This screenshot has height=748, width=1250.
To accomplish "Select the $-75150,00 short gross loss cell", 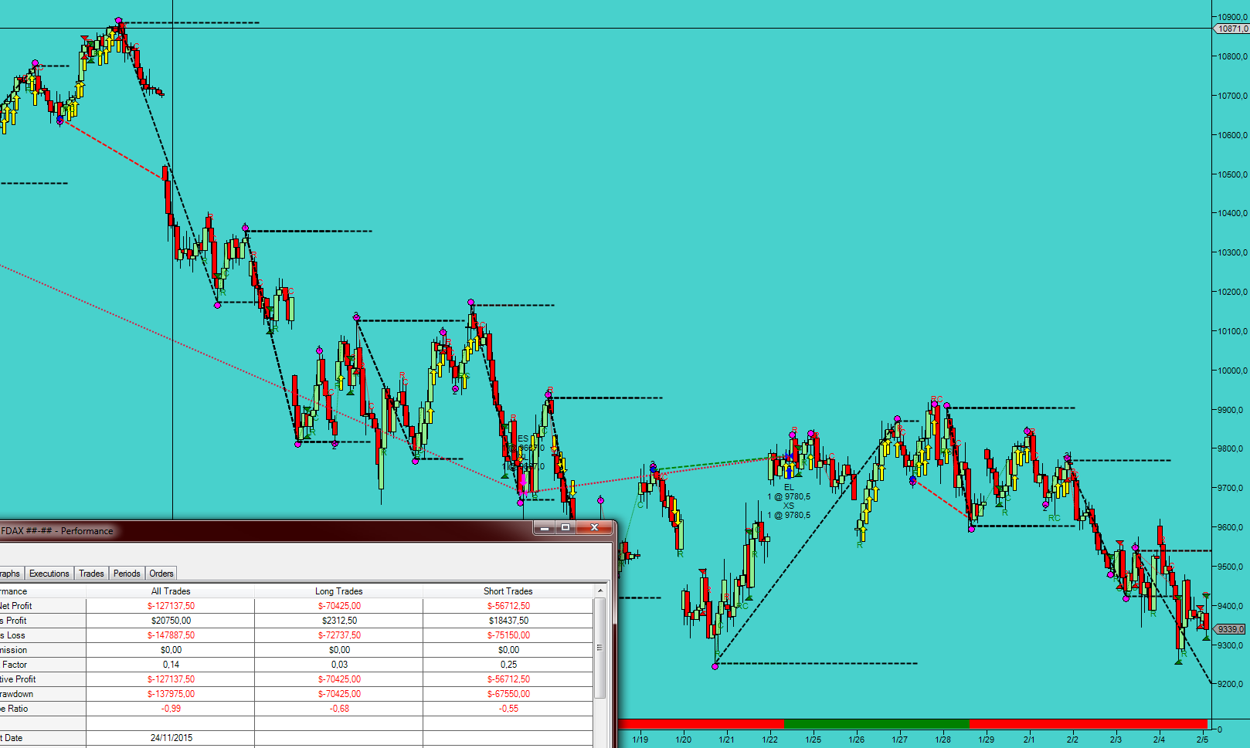I will 508,635.
